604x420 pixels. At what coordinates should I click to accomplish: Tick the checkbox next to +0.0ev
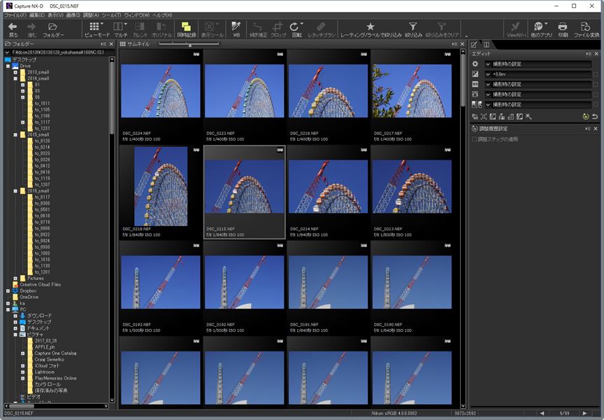pyautogui.click(x=596, y=74)
